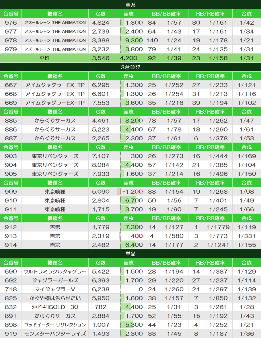Screen dimensions: 261x338
Task: Click the 5,300 差枚 value for 898
Action: tap(134, 325)
